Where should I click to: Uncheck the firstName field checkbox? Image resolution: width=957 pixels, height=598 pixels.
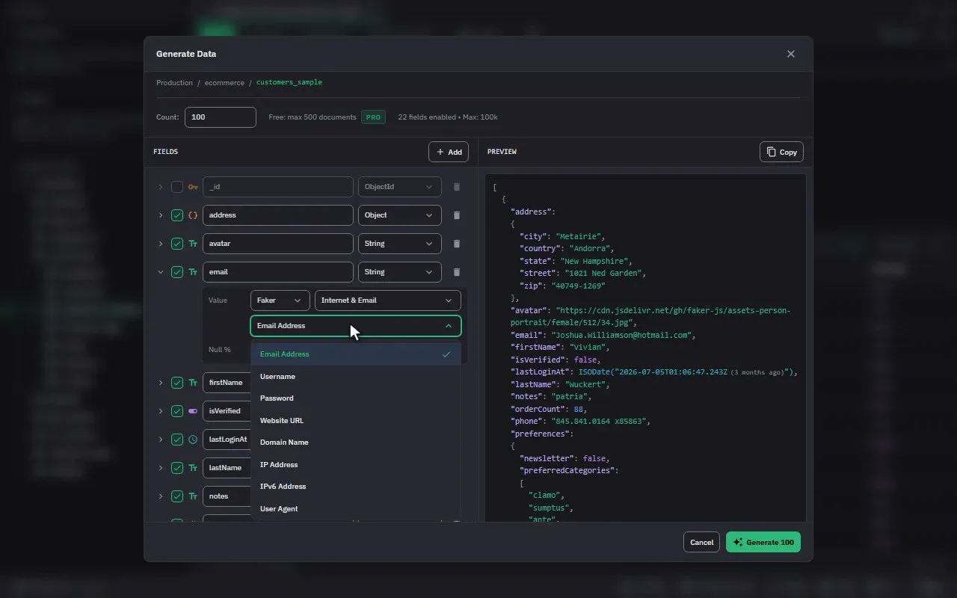tap(177, 383)
